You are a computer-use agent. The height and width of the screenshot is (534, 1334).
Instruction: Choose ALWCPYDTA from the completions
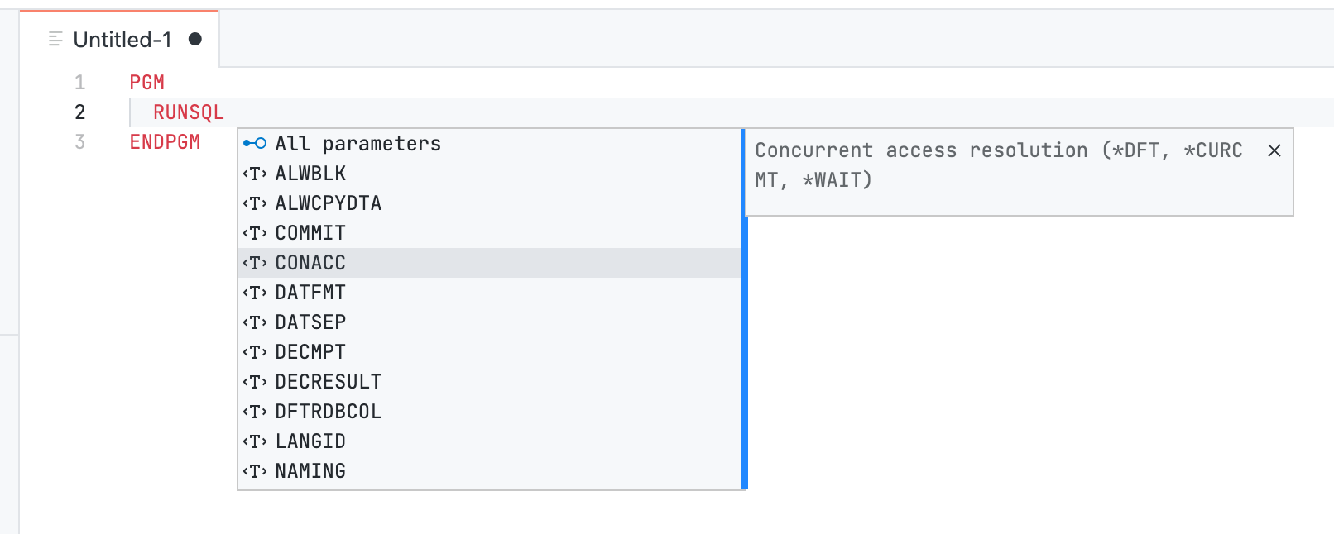[x=328, y=203]
